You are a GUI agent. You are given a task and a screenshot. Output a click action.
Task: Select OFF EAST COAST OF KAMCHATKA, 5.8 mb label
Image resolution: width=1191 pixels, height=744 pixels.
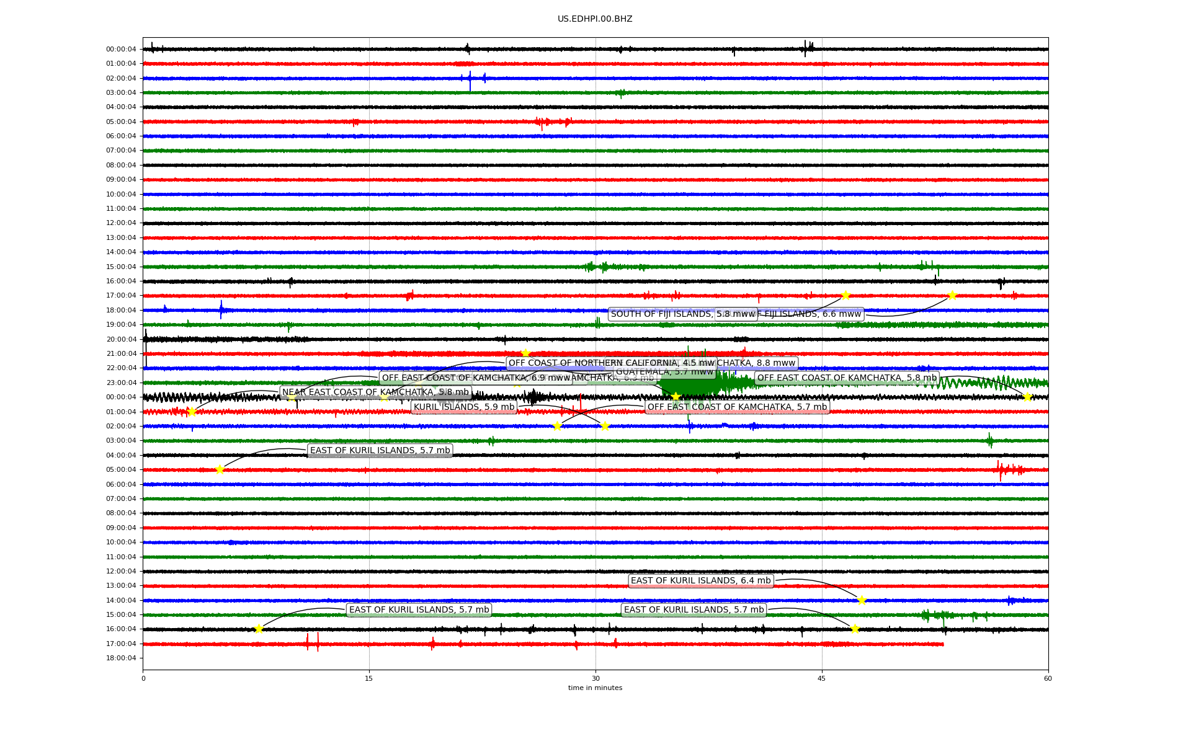point(847,378)
